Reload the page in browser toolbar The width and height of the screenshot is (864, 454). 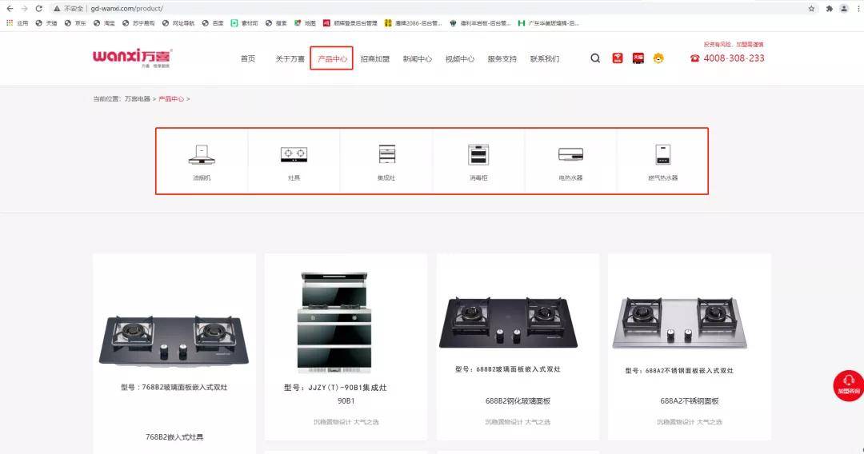38,8
